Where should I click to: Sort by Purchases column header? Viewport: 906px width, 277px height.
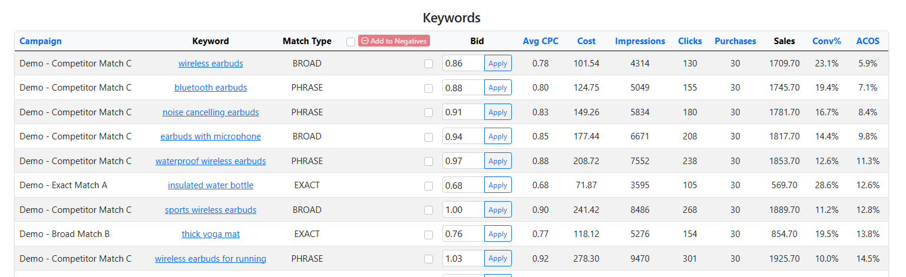click(735, 41)
